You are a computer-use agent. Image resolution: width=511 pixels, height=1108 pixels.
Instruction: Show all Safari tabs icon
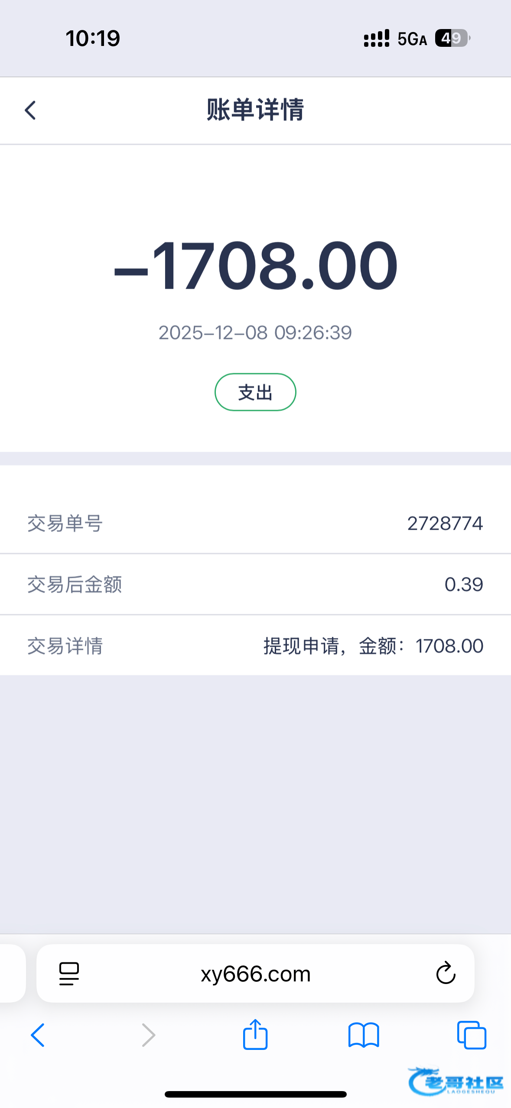(472, 1035)
